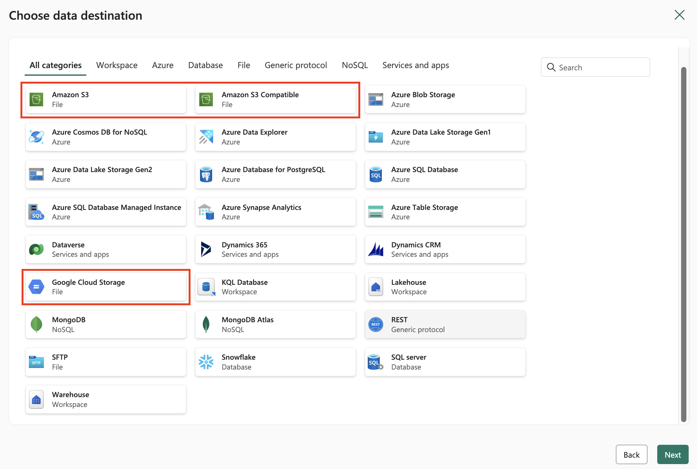Choose Azure Synapse Analytics title text
Screen dimensions: 697x469
[x=261, y=207]
